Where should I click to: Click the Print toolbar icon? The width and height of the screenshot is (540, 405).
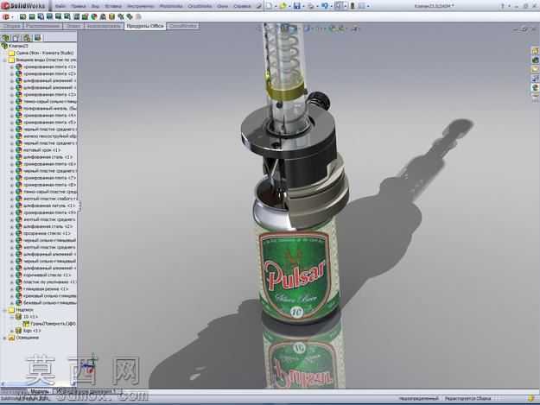pyautogui.click(x=311, y=5)
